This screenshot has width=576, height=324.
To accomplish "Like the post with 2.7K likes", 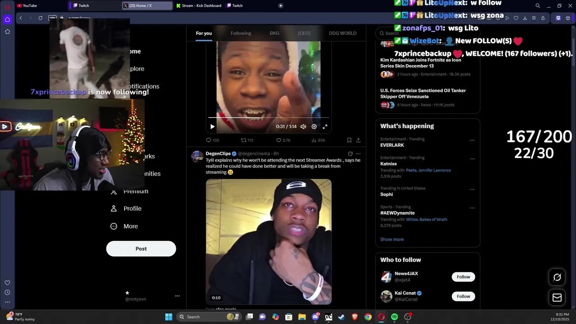I will 283,140.
